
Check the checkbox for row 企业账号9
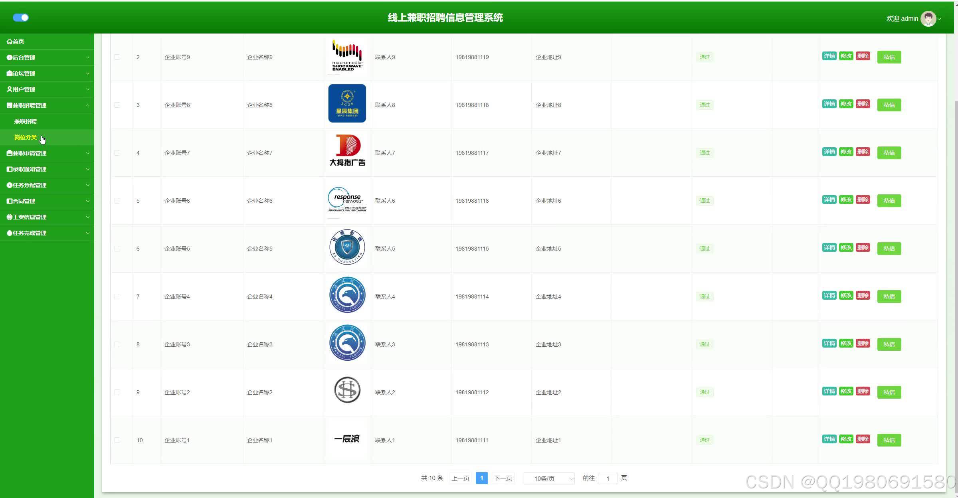117,57
